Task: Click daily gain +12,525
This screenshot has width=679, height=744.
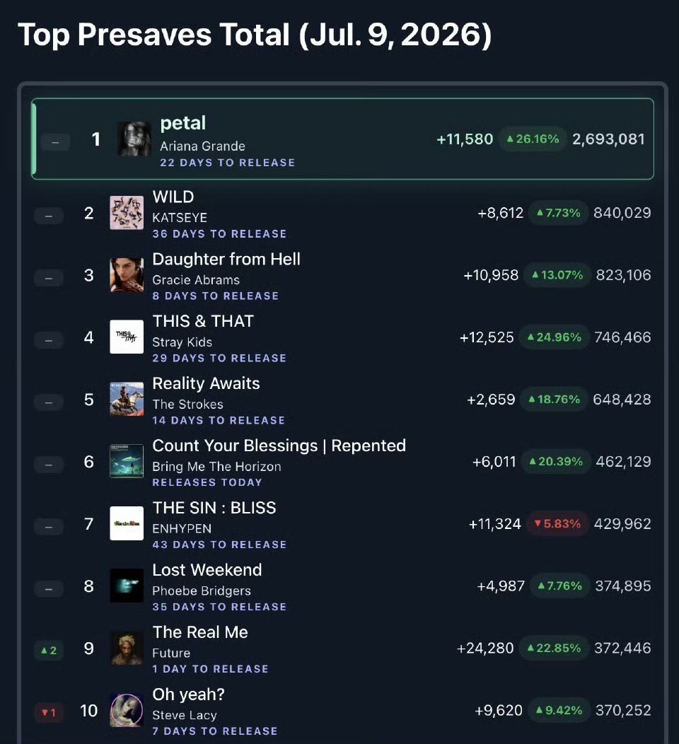Action: (487, 337)
